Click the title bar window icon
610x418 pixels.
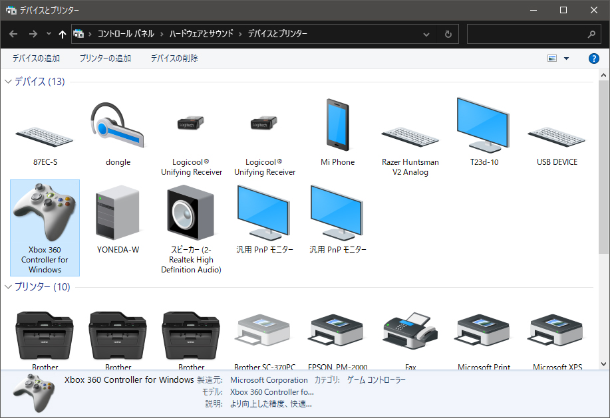tap(11, 10)
